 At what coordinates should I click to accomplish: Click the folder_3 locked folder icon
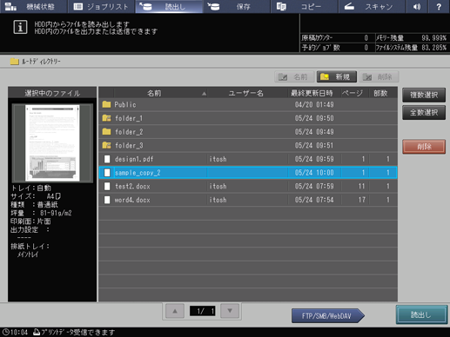pyautogui.click(x=106, y=145)
